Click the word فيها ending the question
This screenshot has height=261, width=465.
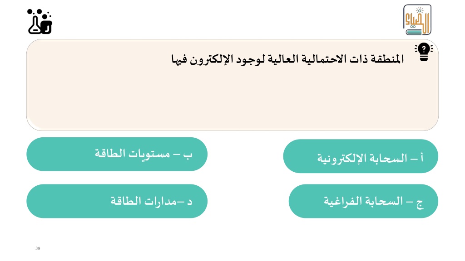click(179, 59)
